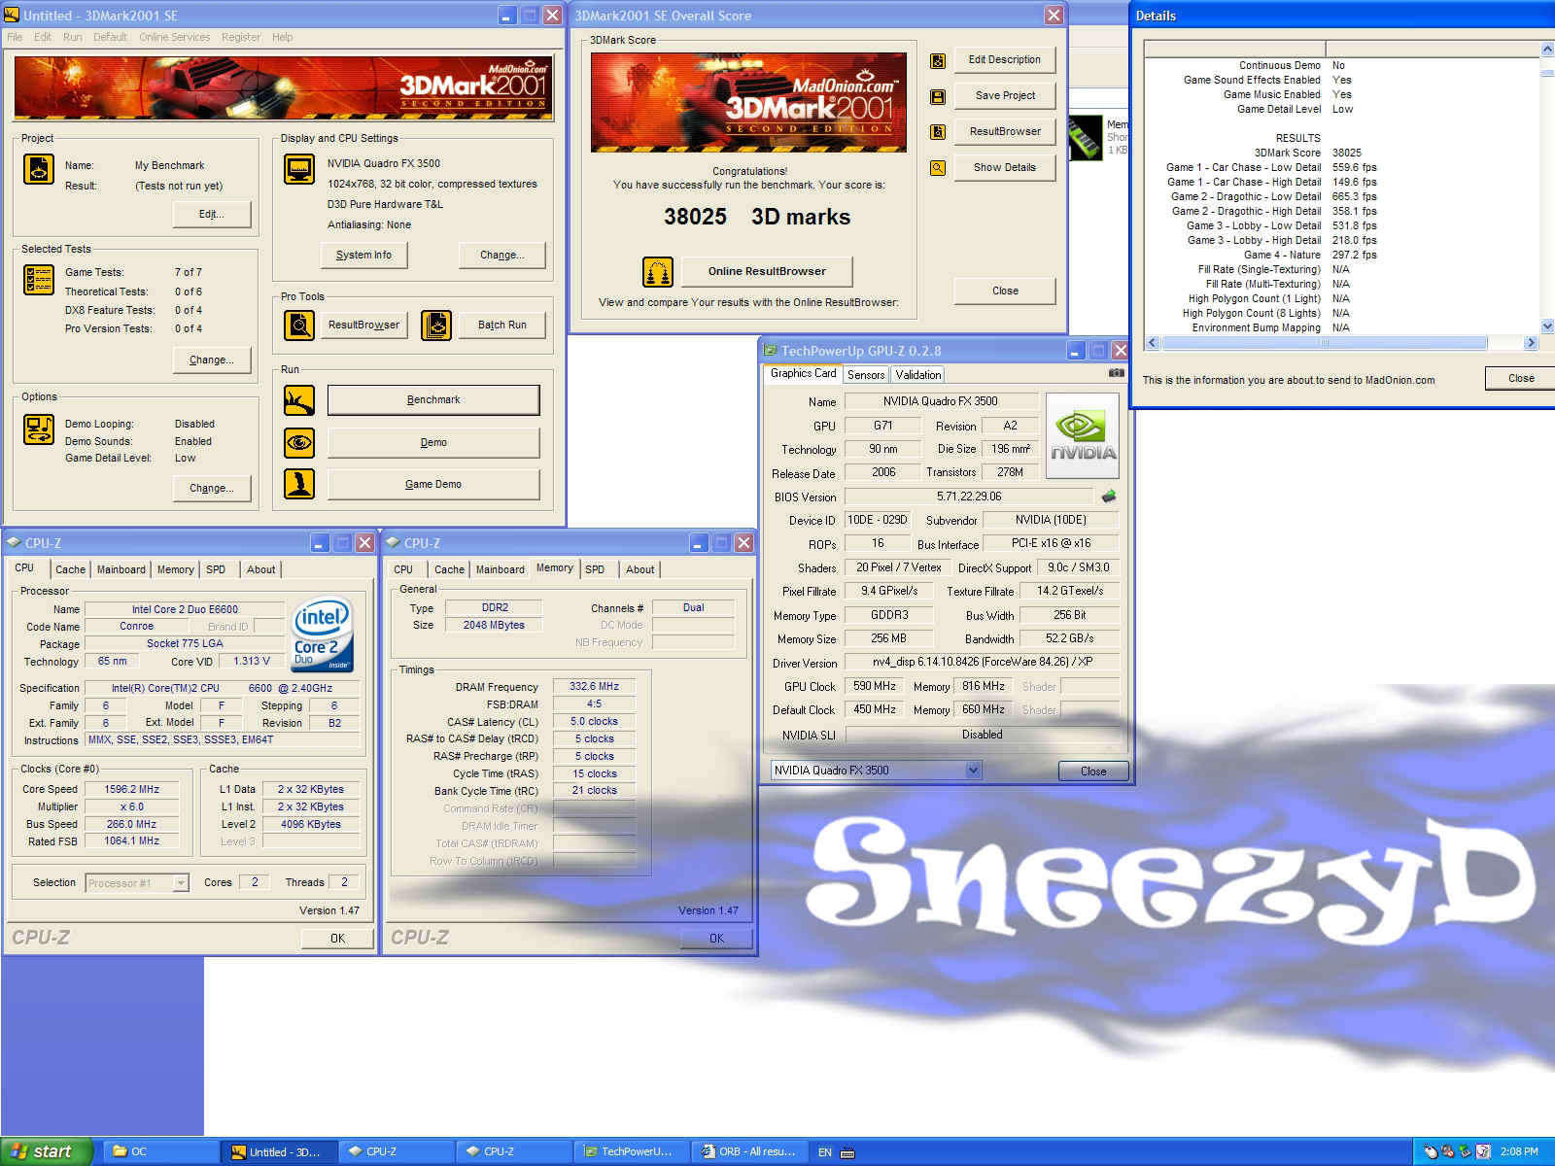Click the Display and CPU monitor icon
The height and width of the screenshot is (1166, 1555).
point(299,169)
